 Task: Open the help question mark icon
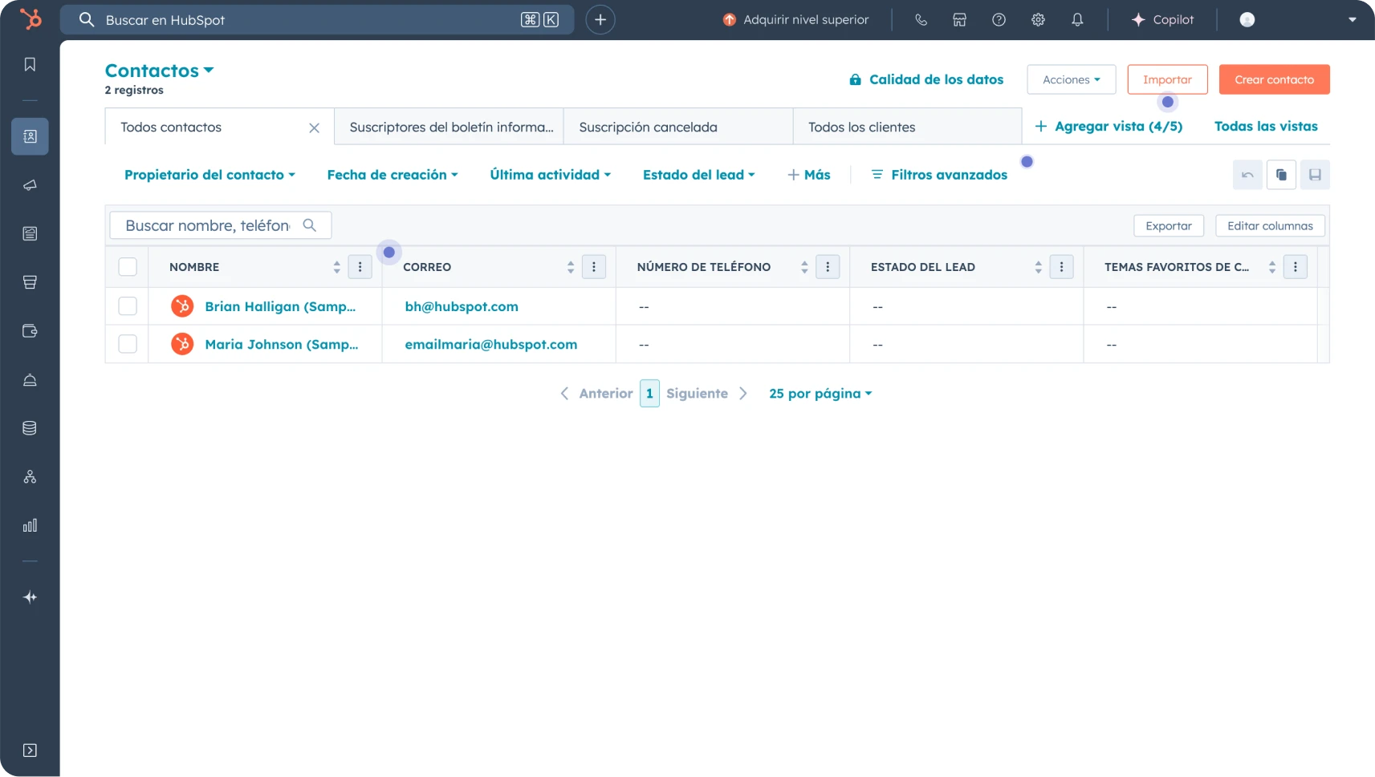(x=999, y=20)
